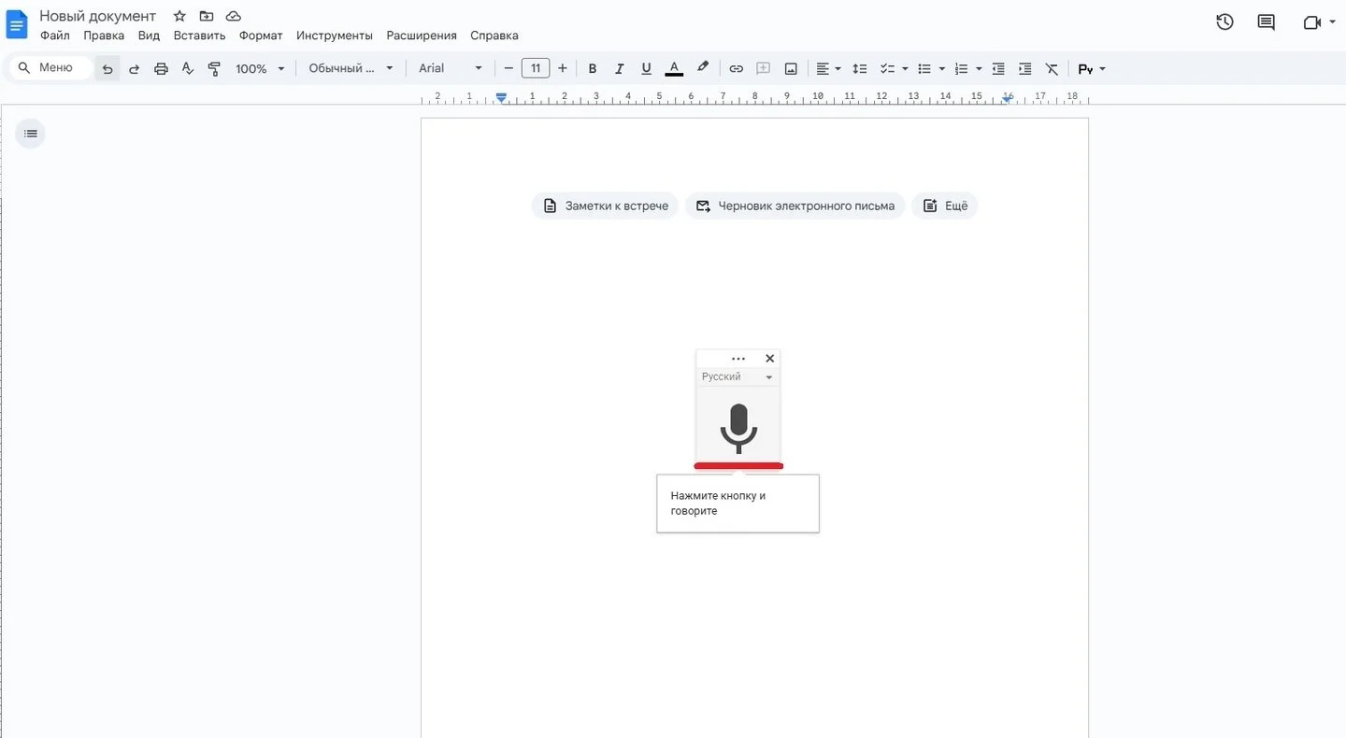Decrease the indent with the toolbar icon
This screenshot has width=1346, height=738.
coord(998,68)
